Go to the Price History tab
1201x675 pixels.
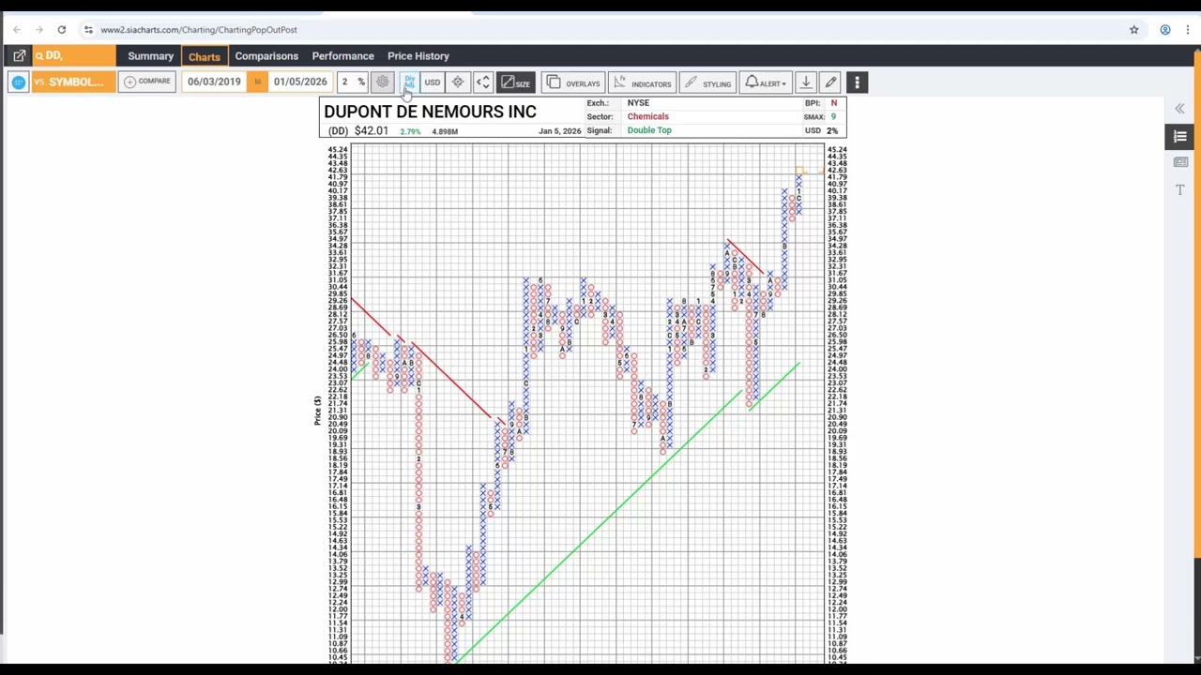click(418, 56)
